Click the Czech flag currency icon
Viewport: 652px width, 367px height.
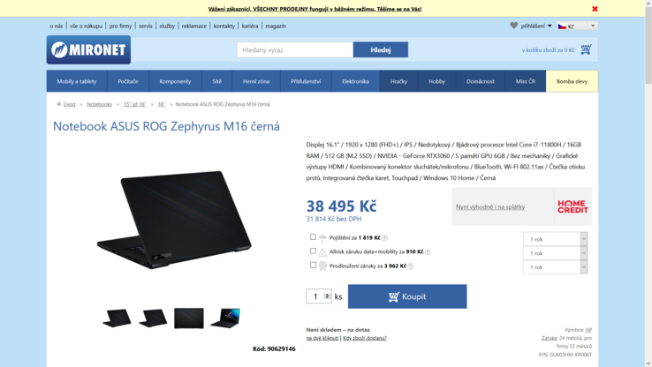(x=562, y=26)
